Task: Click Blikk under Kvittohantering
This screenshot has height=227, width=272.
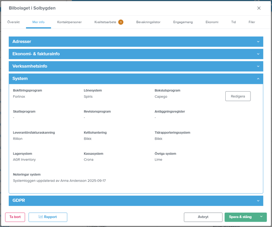Action: (88, 139)
